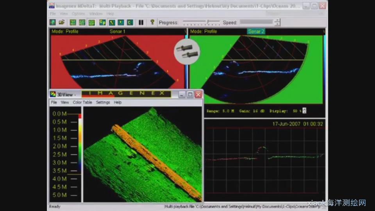Image resolution: width=375 pixels, height=211 pixels.
Task: Click the blue-green icon left of the pencil icon
Action: [x=102, y=23]
